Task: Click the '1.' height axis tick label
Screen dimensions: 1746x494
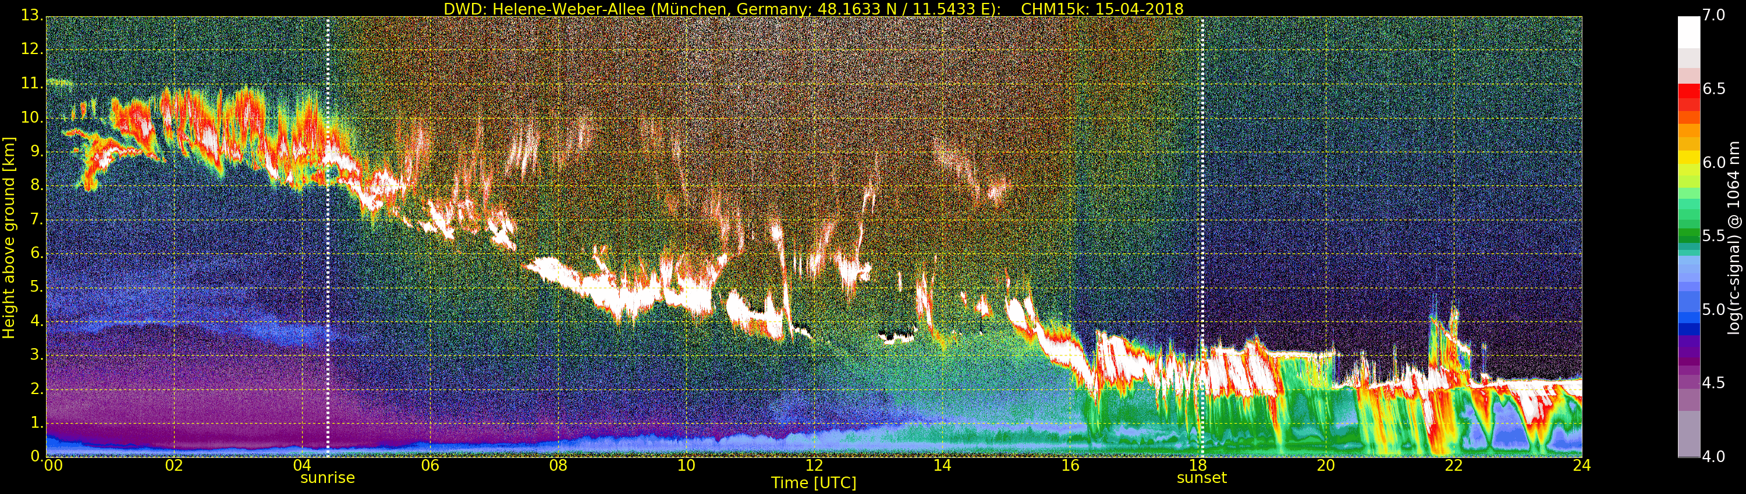Action: tap(36, 423)
